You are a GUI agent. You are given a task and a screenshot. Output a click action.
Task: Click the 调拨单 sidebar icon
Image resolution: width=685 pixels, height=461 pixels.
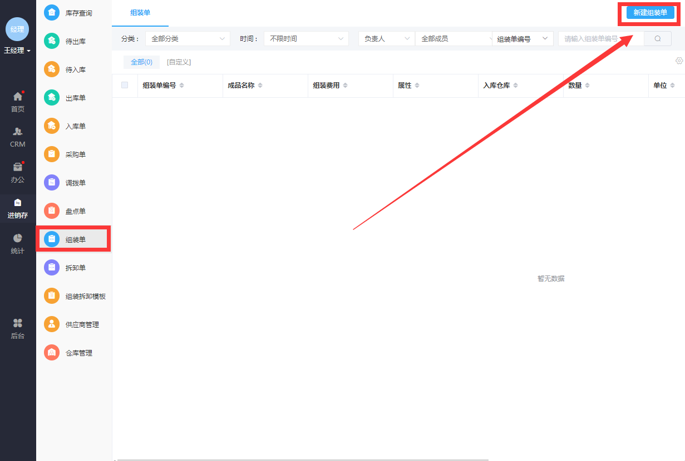pyautogui.click(x=52, y=183)
